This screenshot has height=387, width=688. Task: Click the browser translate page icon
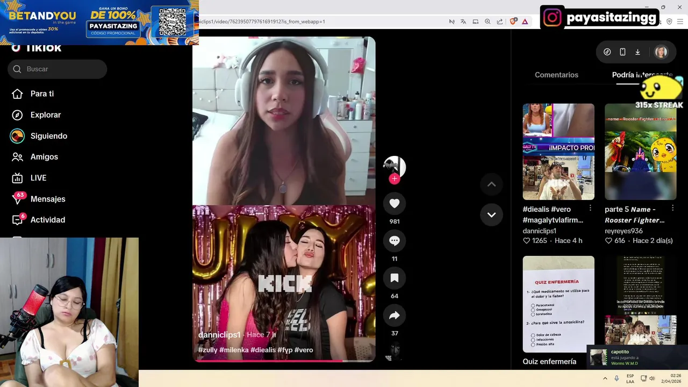(463, 21)
